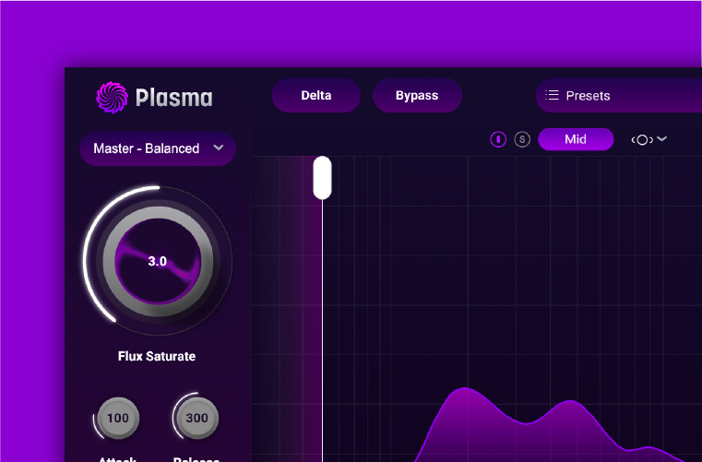Click the Flux Saturate label
This screenshot has height=462, width=702.
click(x=157, y=356)
